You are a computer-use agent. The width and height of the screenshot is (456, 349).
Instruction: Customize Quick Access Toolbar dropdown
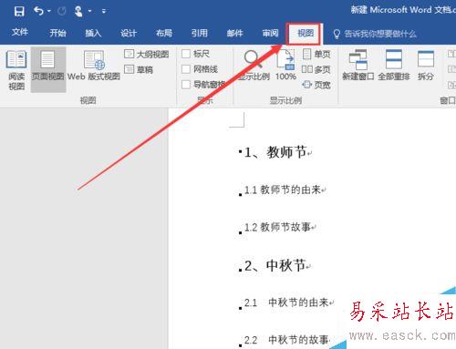[x=104, y=11]
